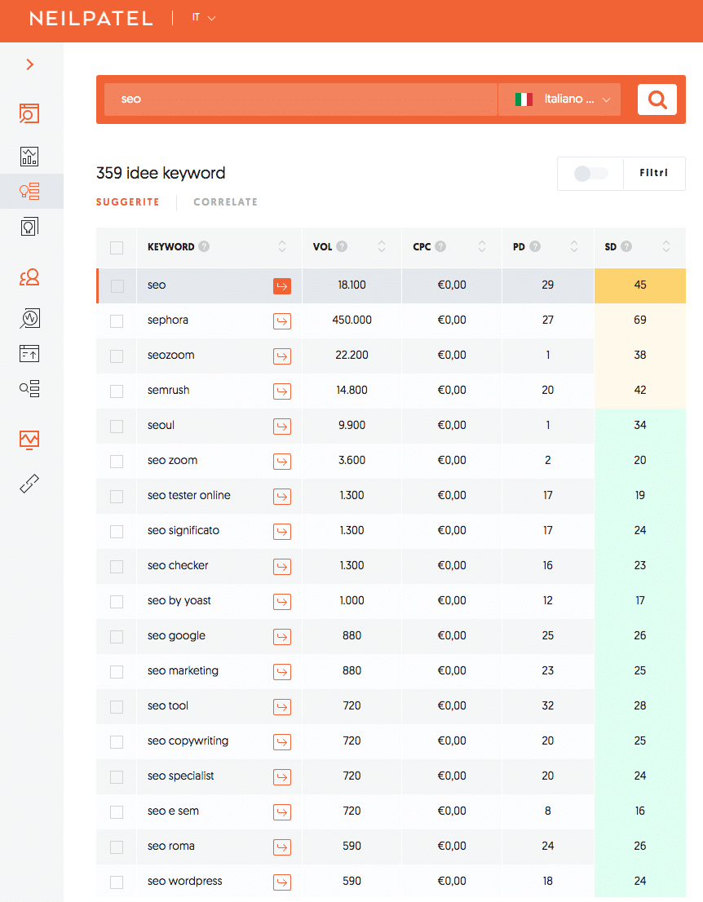Check the box for seo roma row
This screenshot has height=902, width=703.
117,847
